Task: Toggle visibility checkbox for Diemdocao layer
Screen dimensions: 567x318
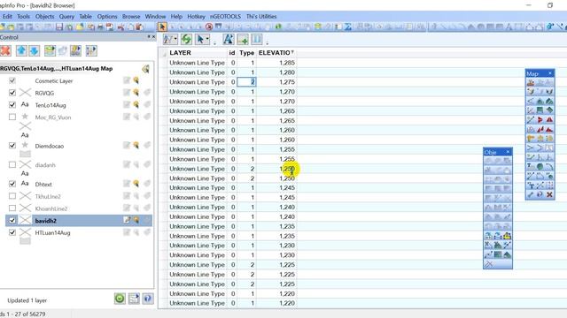Action: pyautogui.click(x=12, y=146)
